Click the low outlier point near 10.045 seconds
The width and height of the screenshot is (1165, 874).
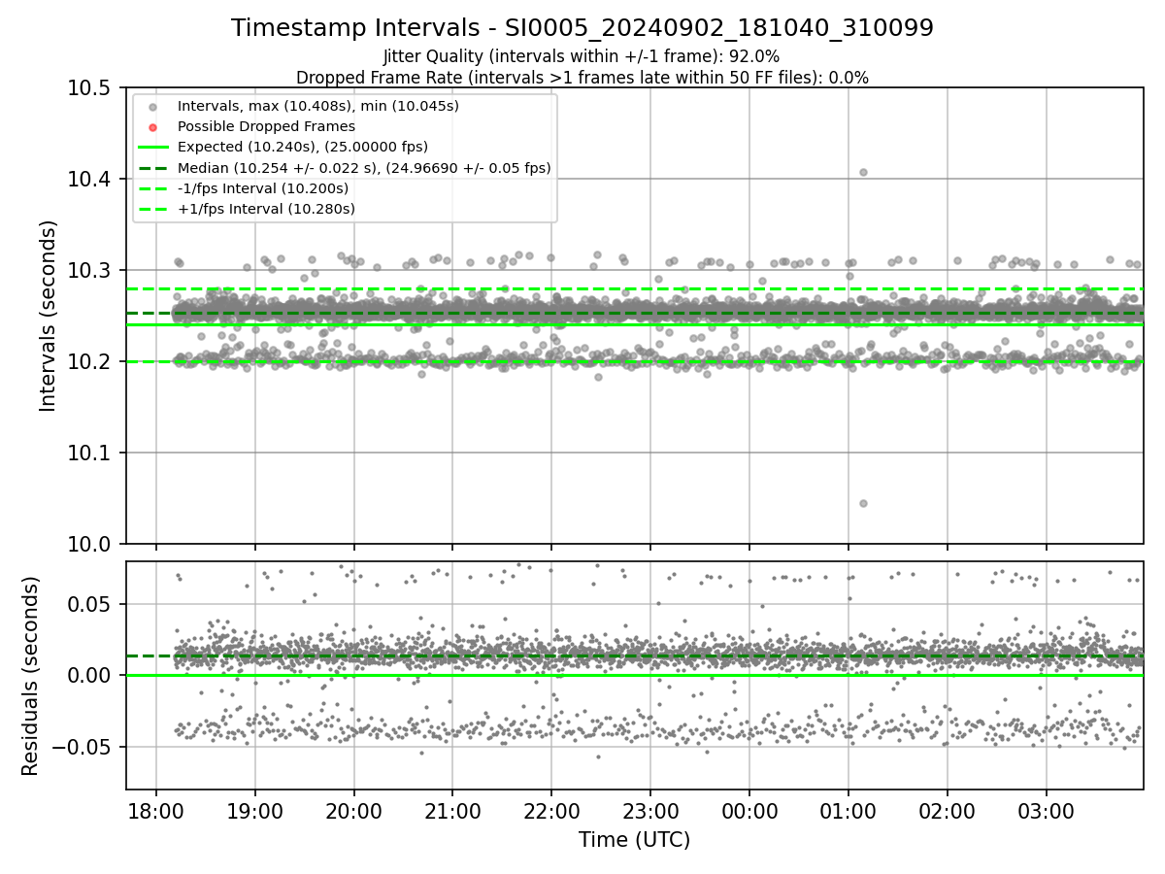tap(863, 503)
